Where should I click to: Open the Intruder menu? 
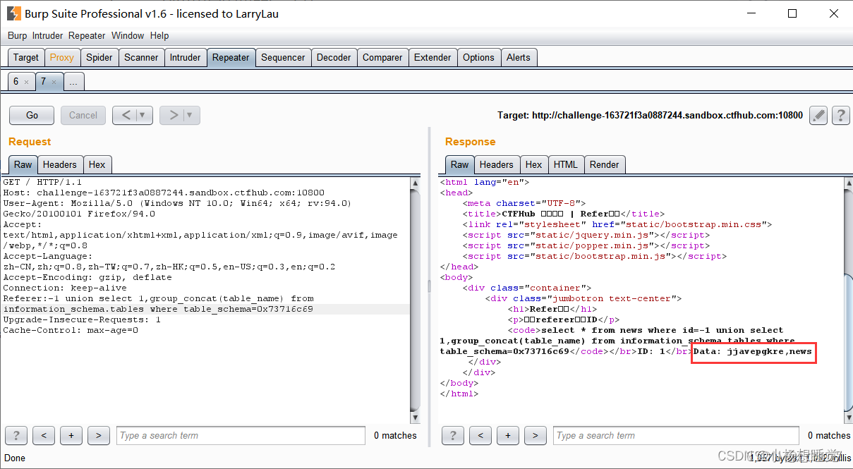(49, 35)
